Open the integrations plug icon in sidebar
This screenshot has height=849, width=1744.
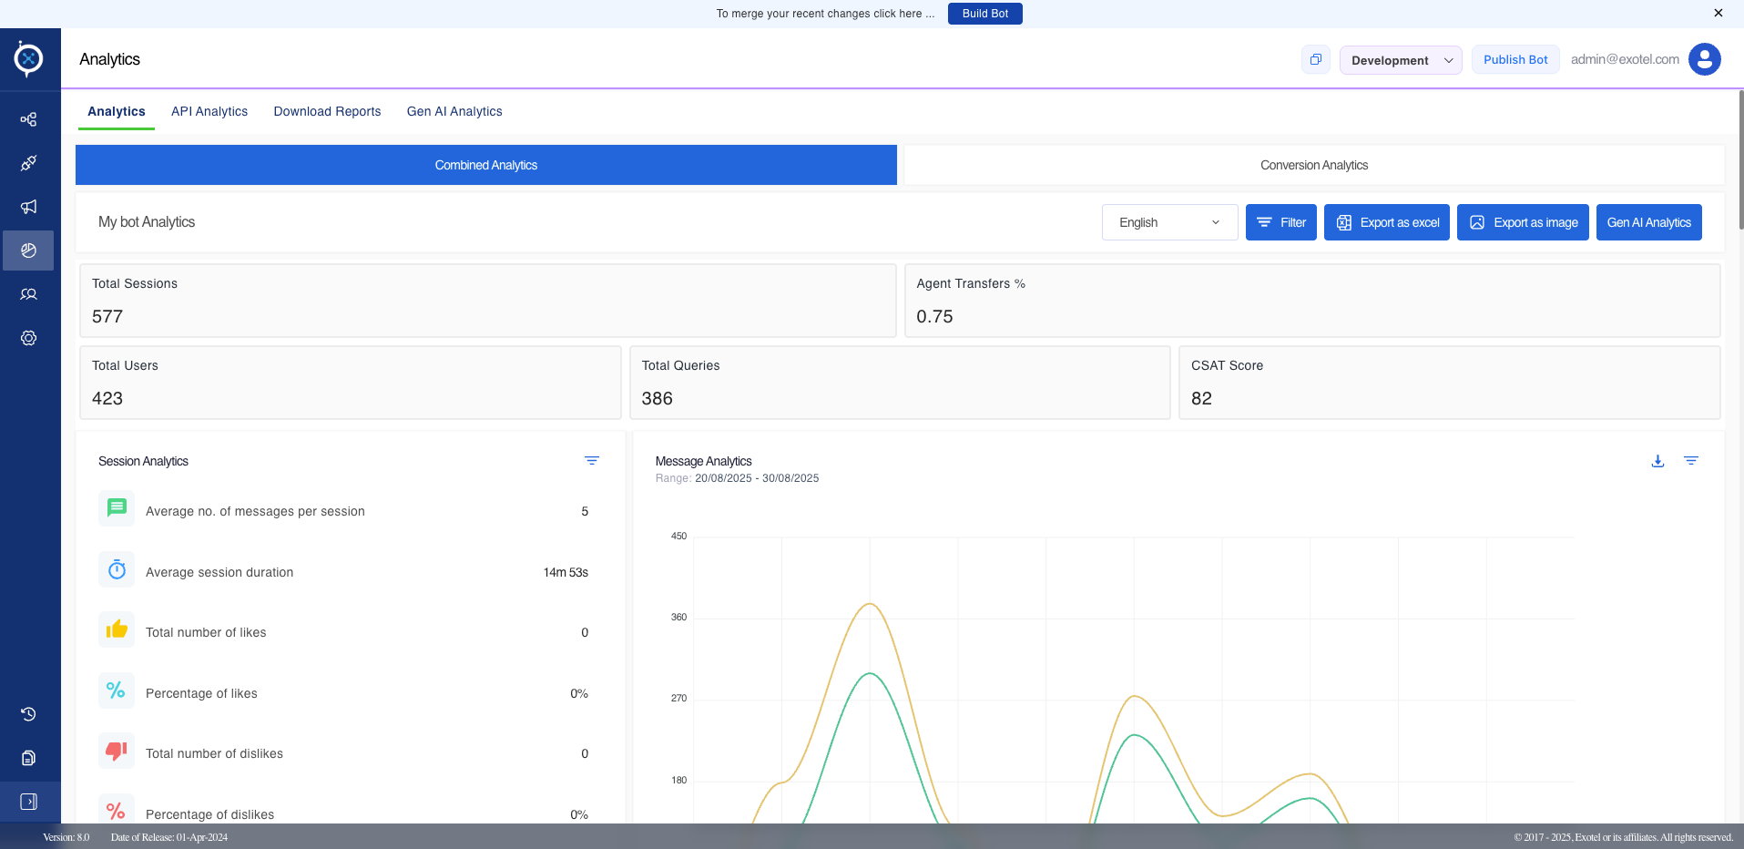(28, 163)
